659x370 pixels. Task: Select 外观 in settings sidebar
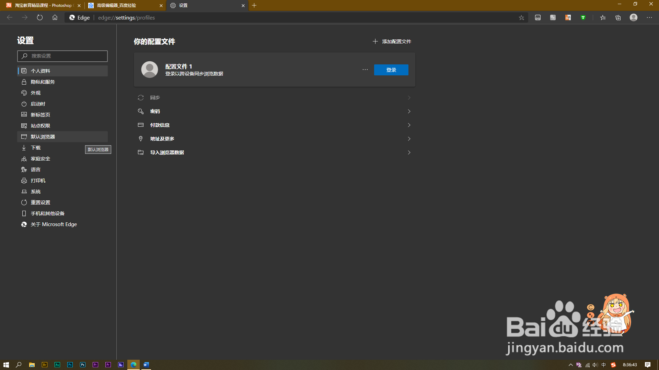click(x=36, y=93)
